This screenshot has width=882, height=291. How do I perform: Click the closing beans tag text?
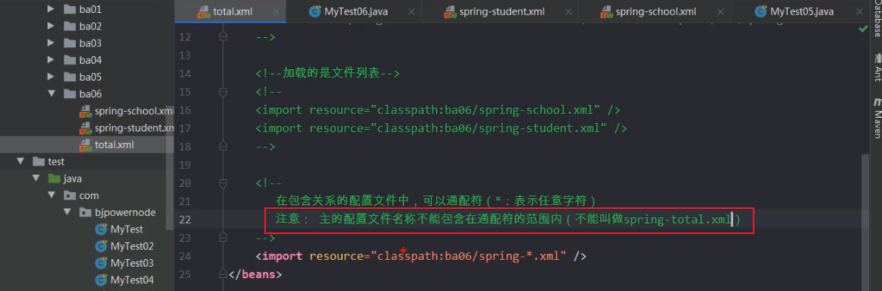click(254, 274)
